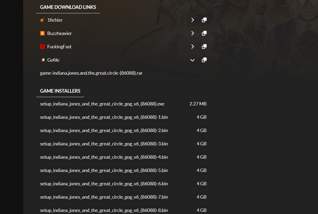Select the GAME INSTALLERS heading

tap(60, 91)
